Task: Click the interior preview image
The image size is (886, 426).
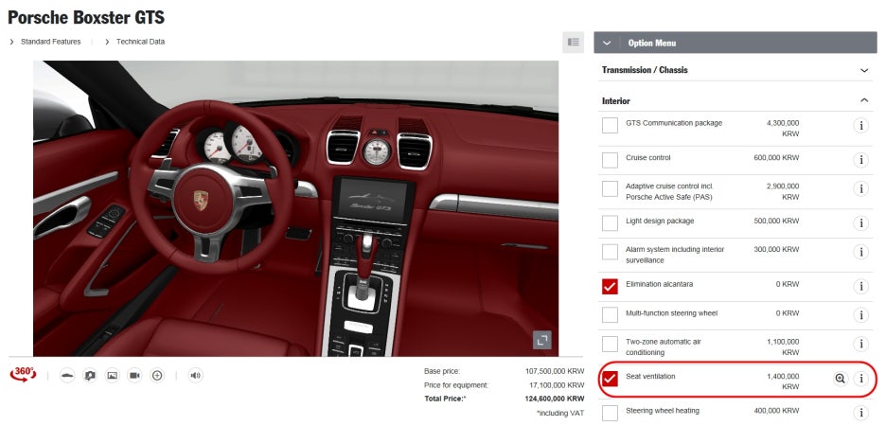Action: point(295,208)
